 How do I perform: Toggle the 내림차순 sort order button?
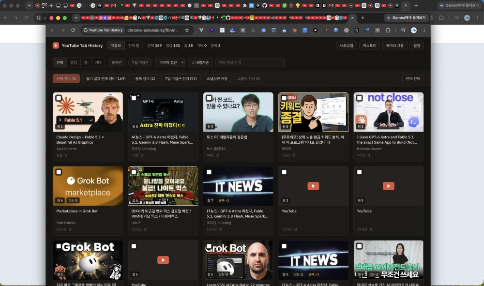tap(200, 62)
